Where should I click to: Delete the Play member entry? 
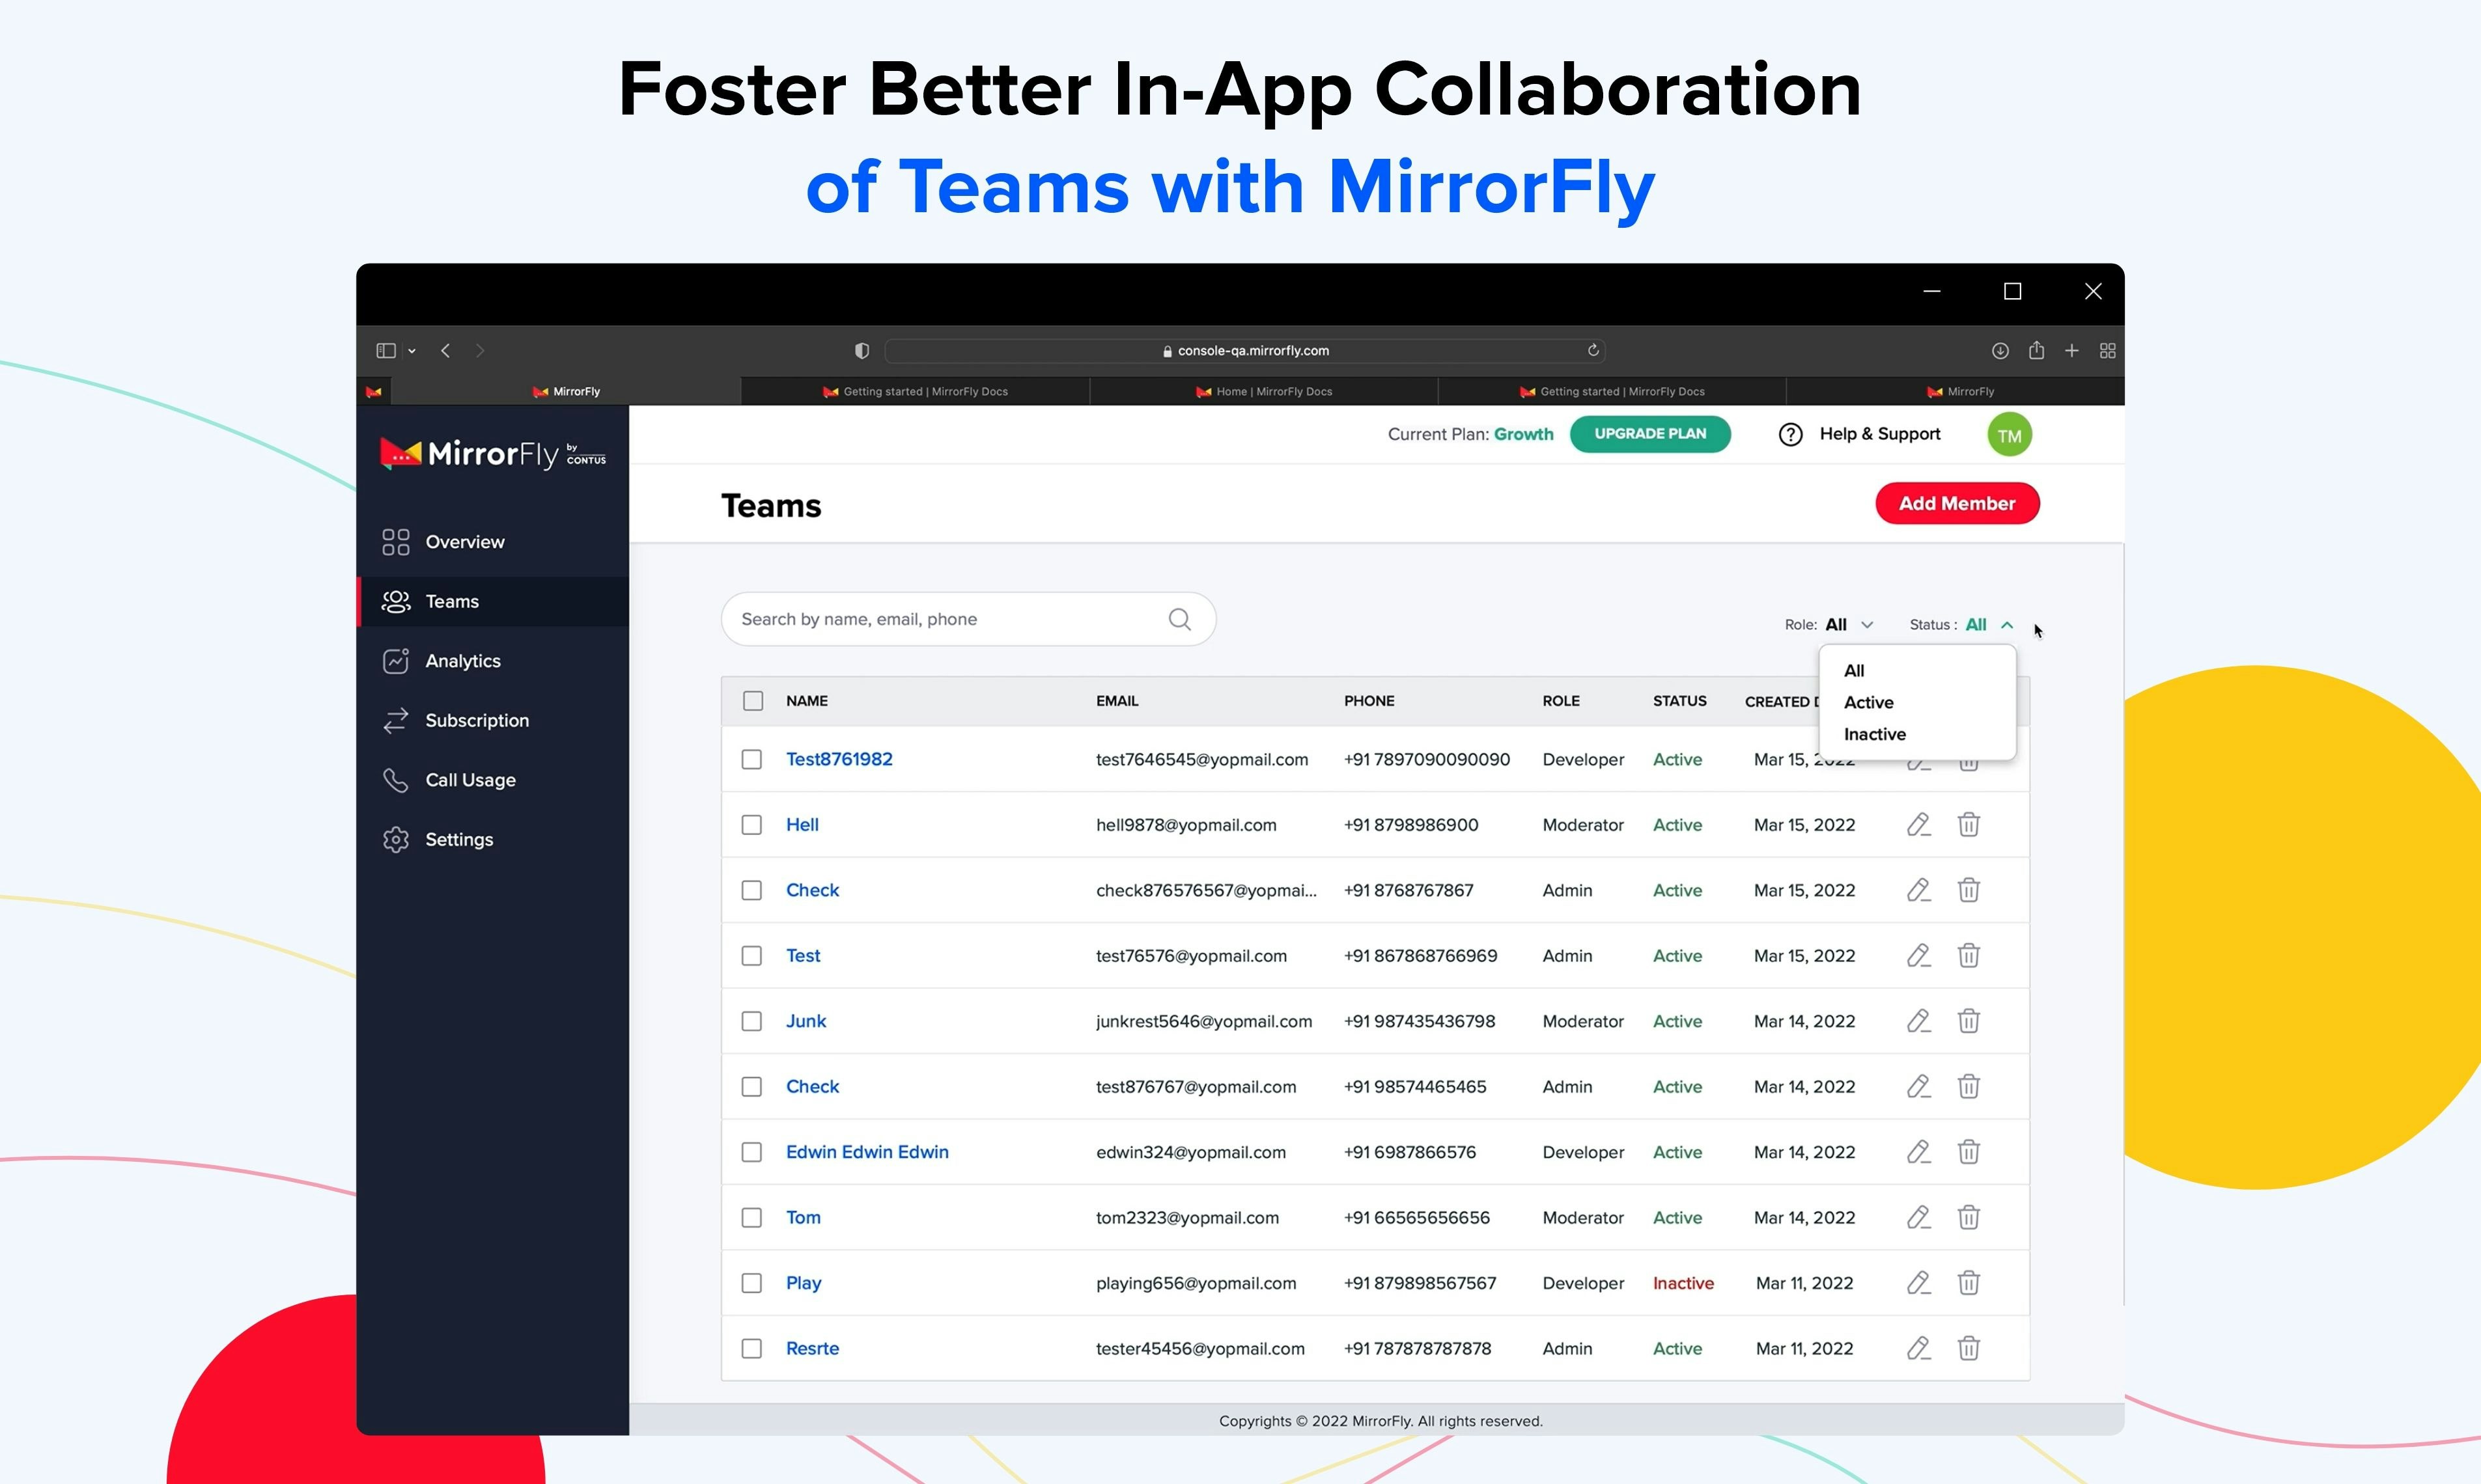(1968, 1282)
